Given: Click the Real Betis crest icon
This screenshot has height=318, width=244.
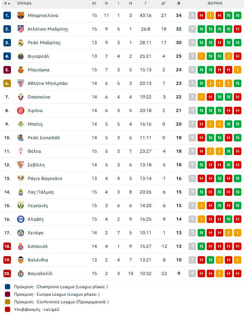Looking at the screenshot, I should (20, 124).
